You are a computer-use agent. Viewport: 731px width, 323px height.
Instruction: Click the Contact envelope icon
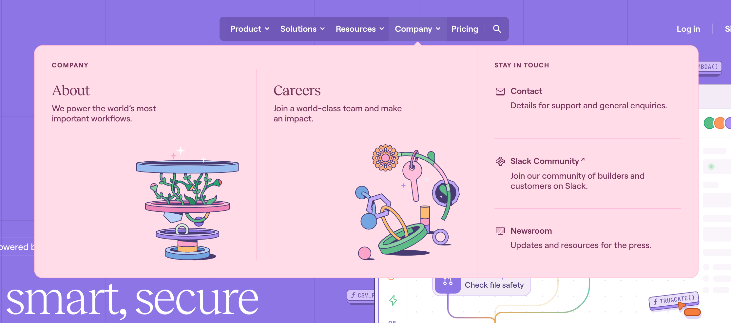pos(500,91)
